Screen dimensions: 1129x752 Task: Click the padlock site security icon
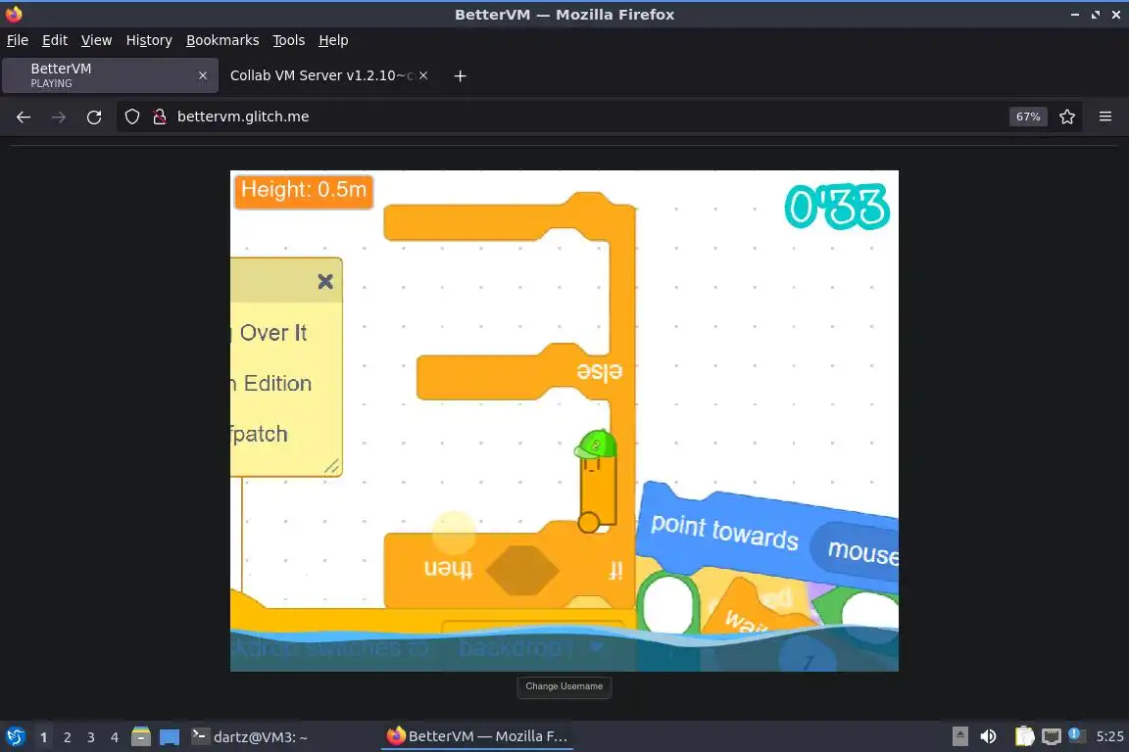pos(159,117)
